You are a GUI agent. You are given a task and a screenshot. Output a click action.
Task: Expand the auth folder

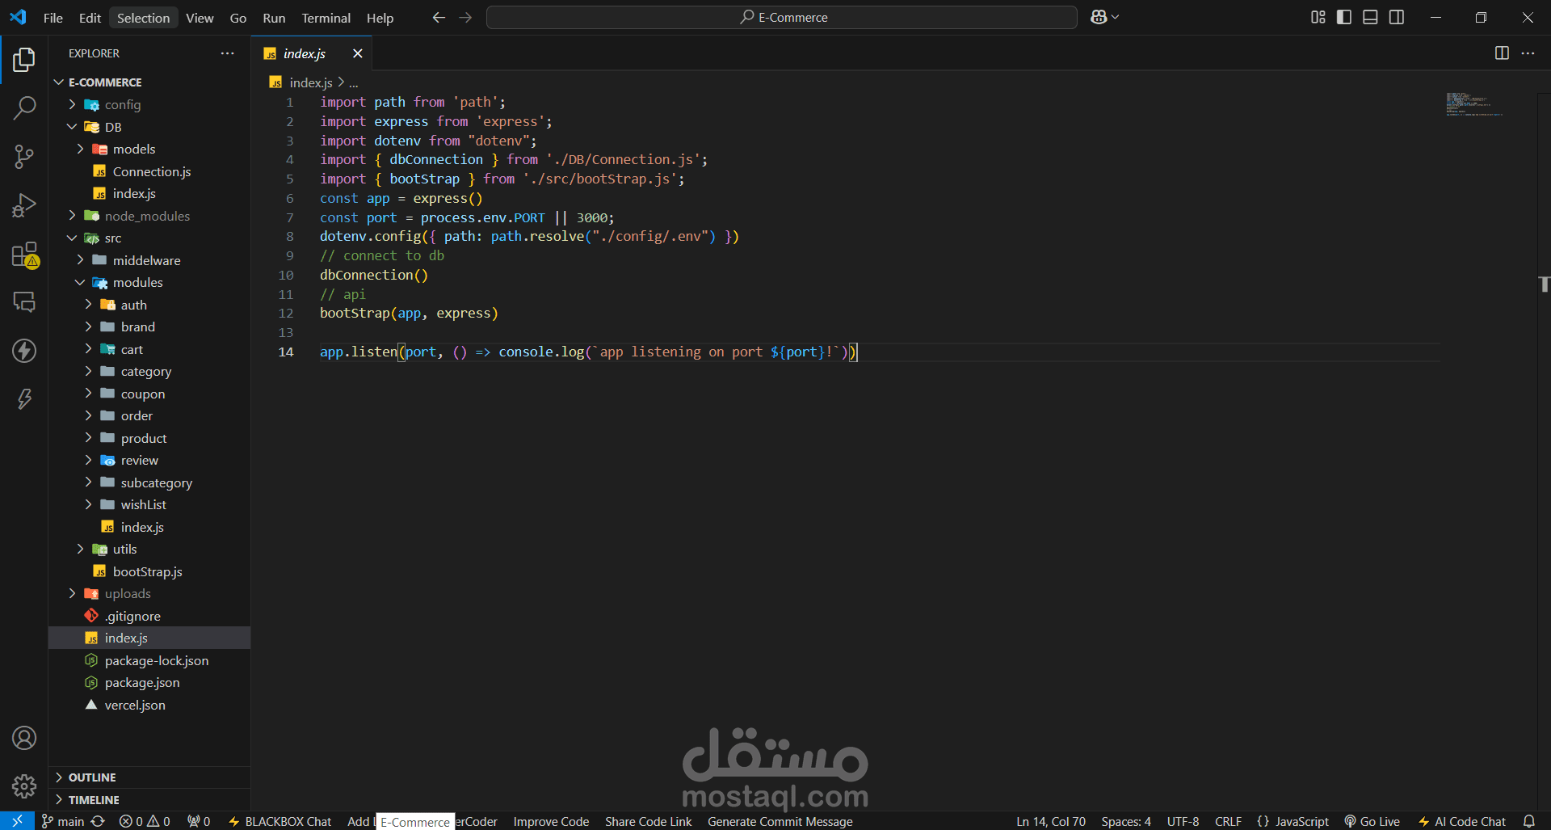click(149, 305)
